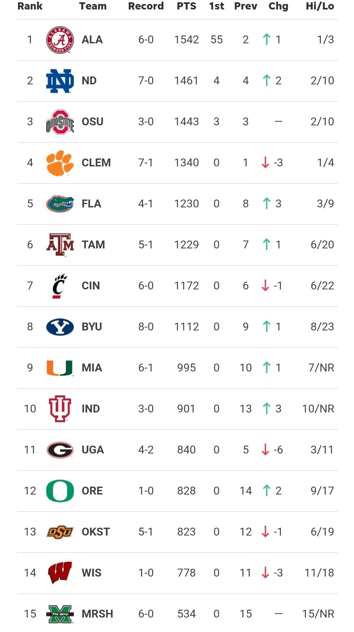Tap the Georgia Bulldogs G logo
The image size is (354, 632).
tap(60, 450)
